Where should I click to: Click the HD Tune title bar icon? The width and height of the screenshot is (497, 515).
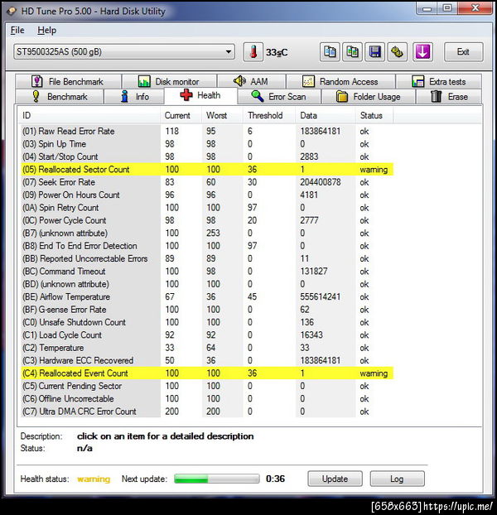[x=12, y=11]
